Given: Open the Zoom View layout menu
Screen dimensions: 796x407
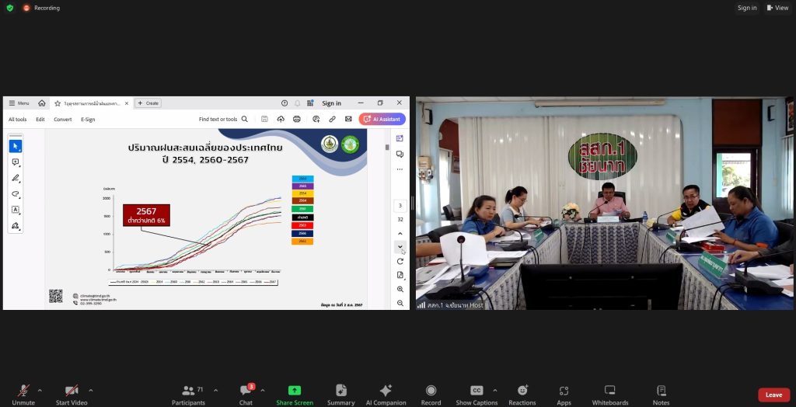Looking at the screenshot, I should [x=777, y=8].
